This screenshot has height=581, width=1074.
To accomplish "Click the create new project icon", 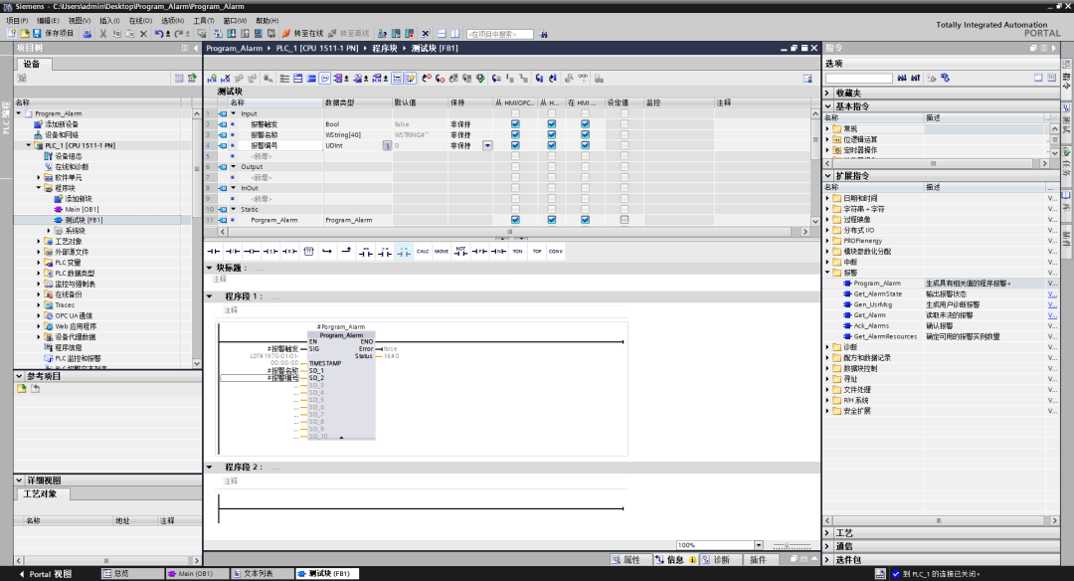I will 12,33.
